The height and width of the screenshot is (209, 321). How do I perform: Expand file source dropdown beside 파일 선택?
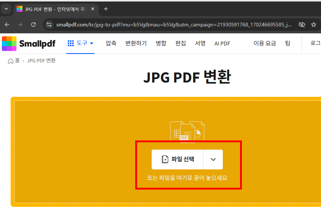[x=213, y=159]
